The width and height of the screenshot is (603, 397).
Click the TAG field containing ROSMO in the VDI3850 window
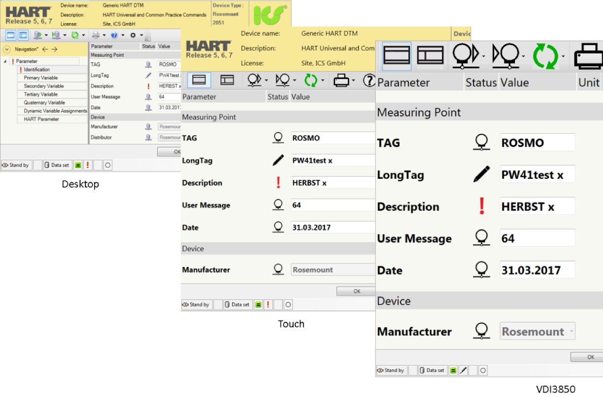(x=537, y=143)
